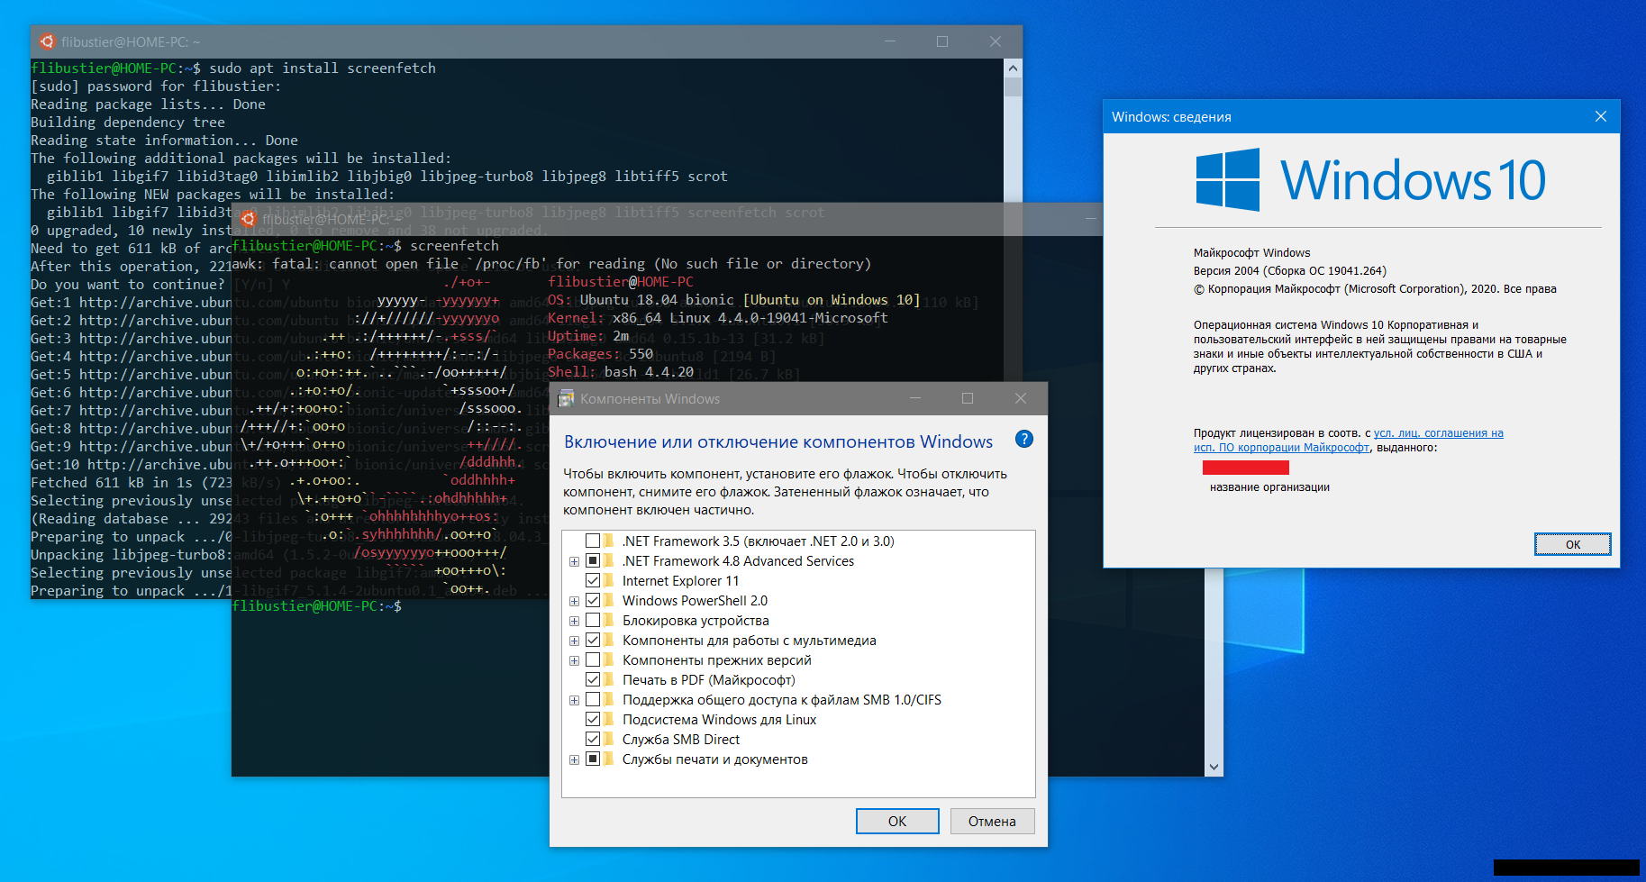Click folder icon beside Windows PowerShell 2.0

pos(610,600)
